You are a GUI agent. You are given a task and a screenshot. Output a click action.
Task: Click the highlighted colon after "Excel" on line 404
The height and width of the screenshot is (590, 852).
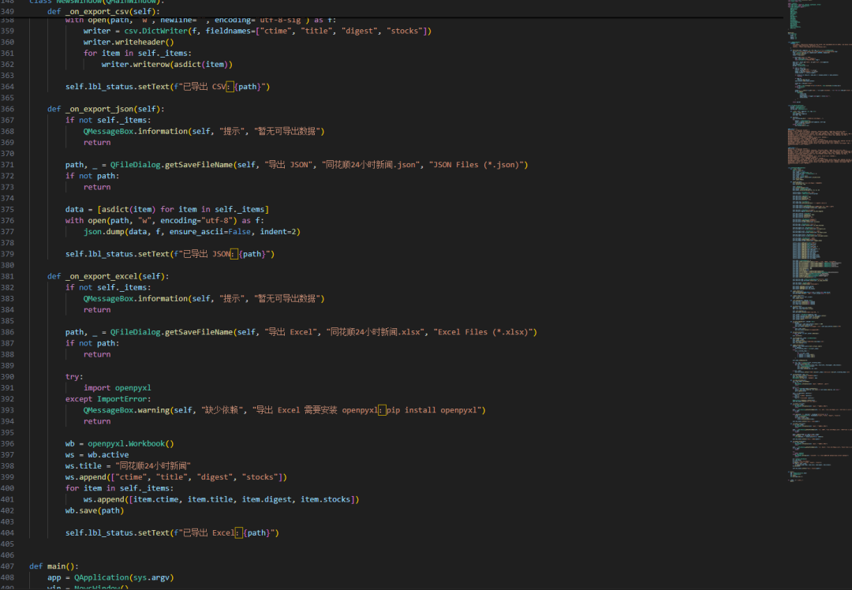pyautogui.click(x=239, y=533)
